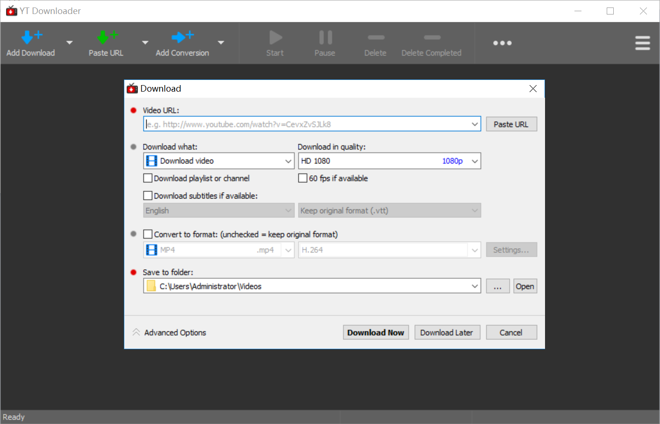This screenshot has height=424, width=660.
Task: Click the MP4 film strip icon
Action: tap(151, 250)
